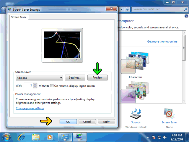This screenshot has height=142, width=189.
Task: Open Action Center flag tray icon
Action: (x=154, y=137)
